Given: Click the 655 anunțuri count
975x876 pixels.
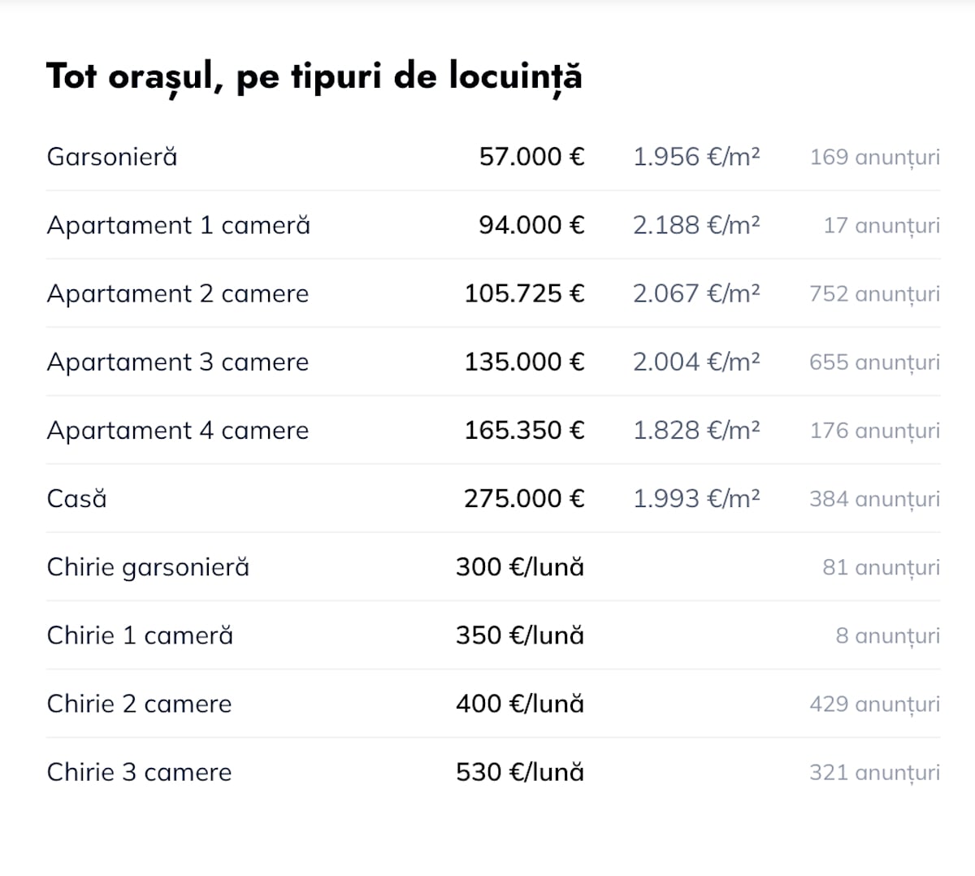Looking at the screenshot, I should pos(875,362).
